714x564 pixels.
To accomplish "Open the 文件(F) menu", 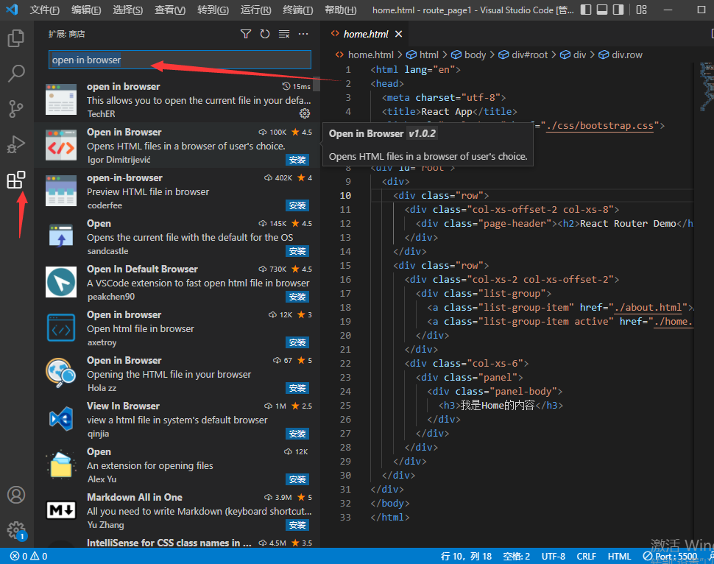I will [x=45, y=10].
